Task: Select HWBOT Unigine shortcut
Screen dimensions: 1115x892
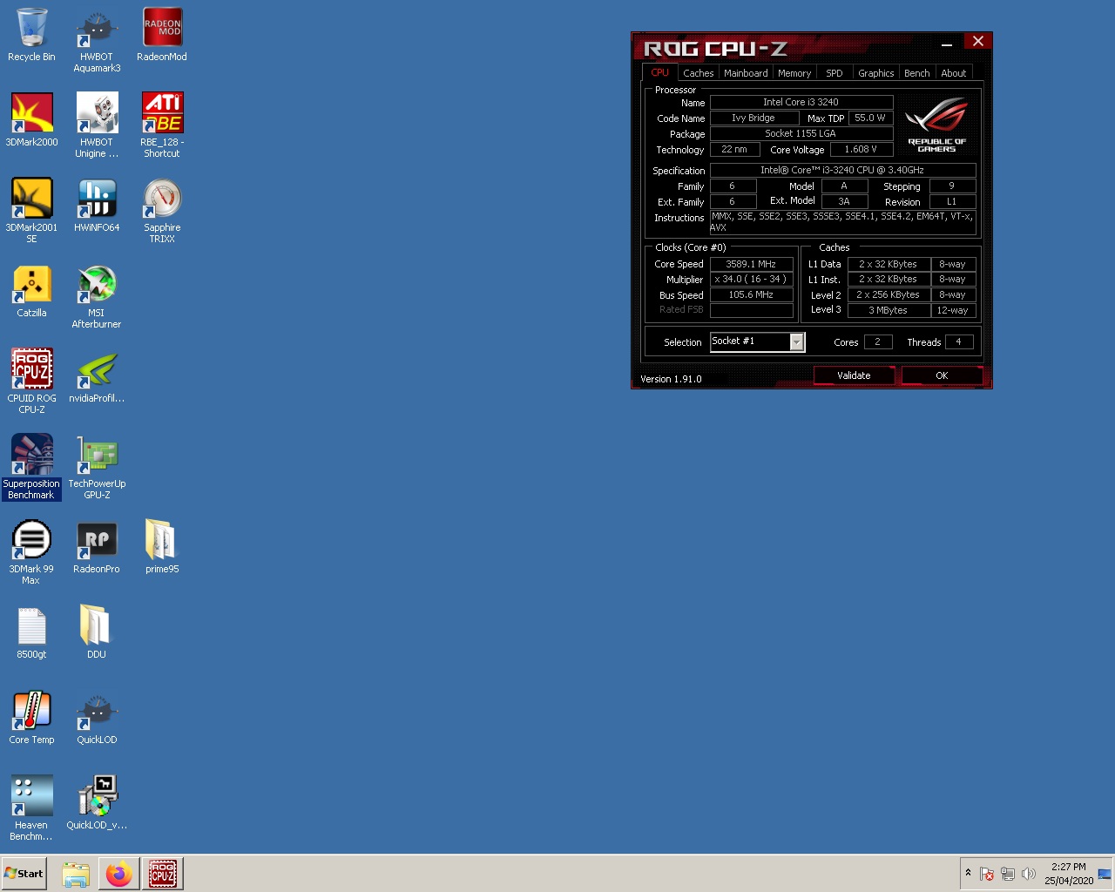Action: tap(97, 125)
